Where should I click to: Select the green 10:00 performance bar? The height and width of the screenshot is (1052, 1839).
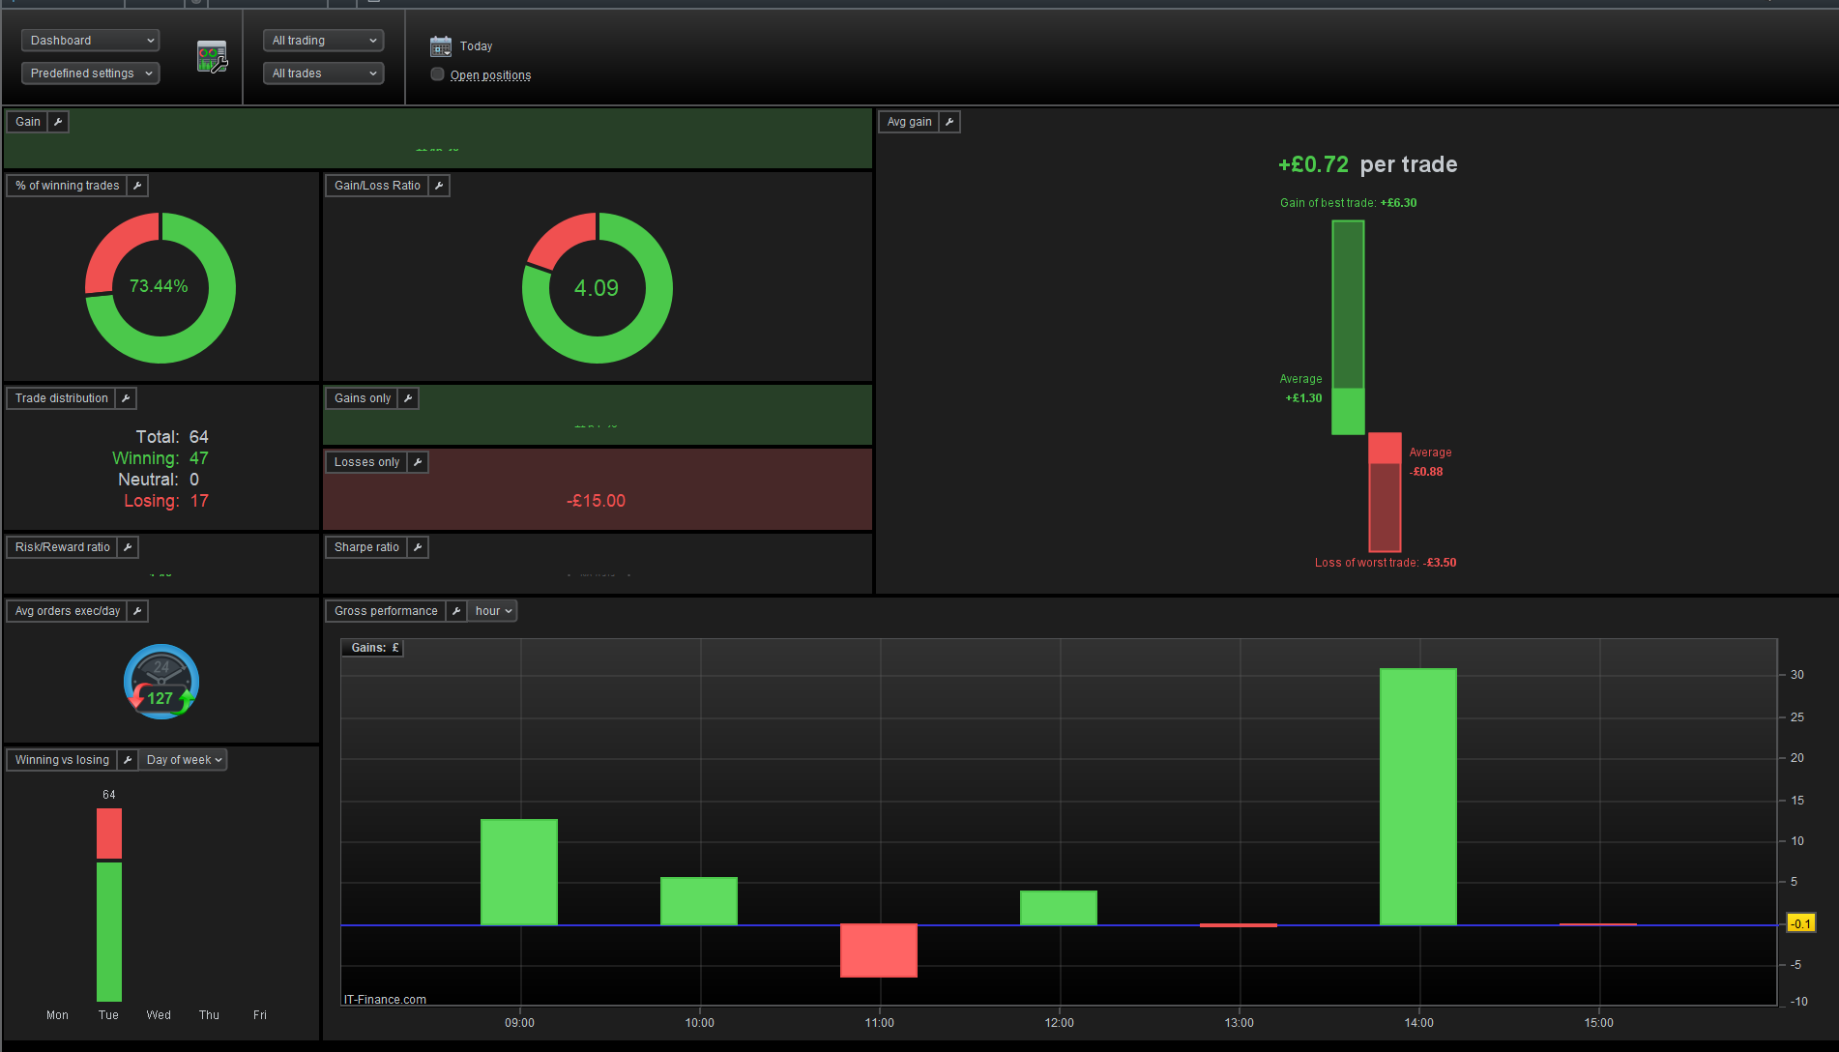click(x=699, y=901)
